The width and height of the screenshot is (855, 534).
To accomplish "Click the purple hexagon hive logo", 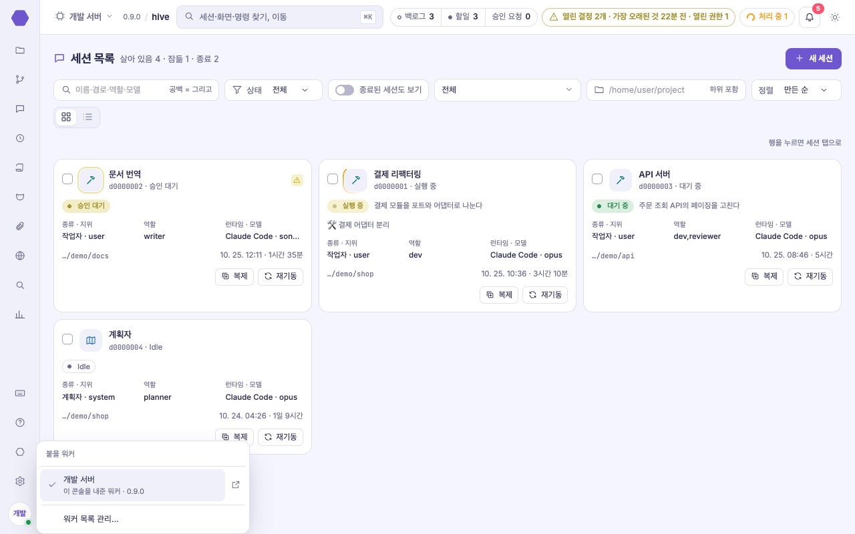I will (20, 18).
